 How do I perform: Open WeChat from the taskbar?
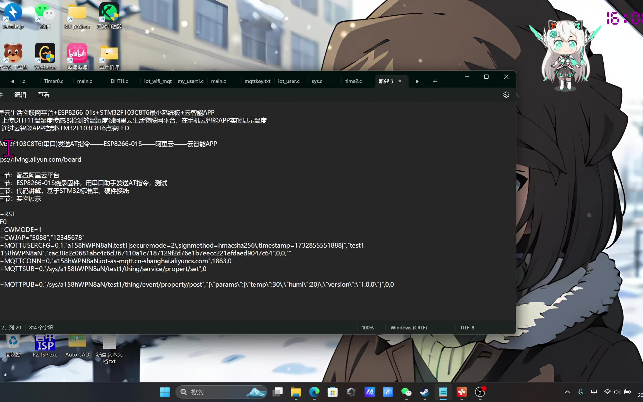pyautogui.click(x=406, y=392)
